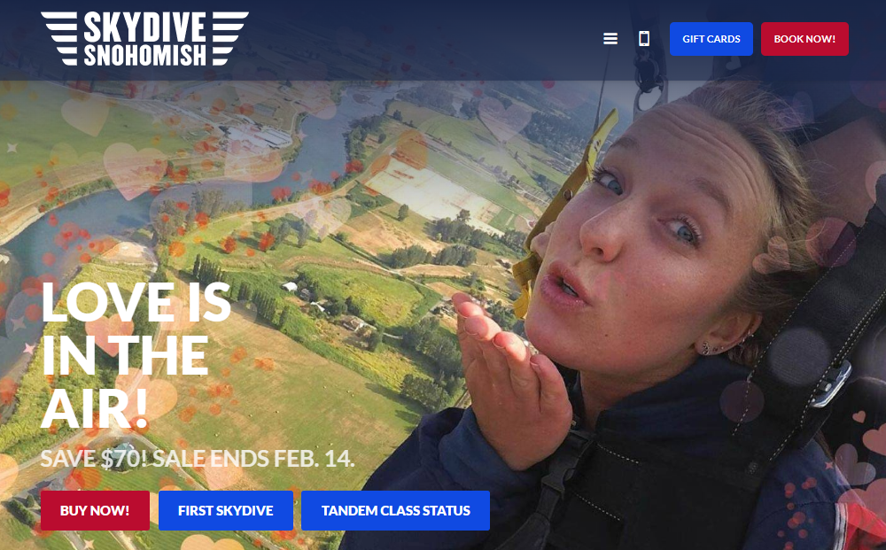Check the Tandem Class Status
886x550 pixels.
pyautogui.click(x=395, y=510)
